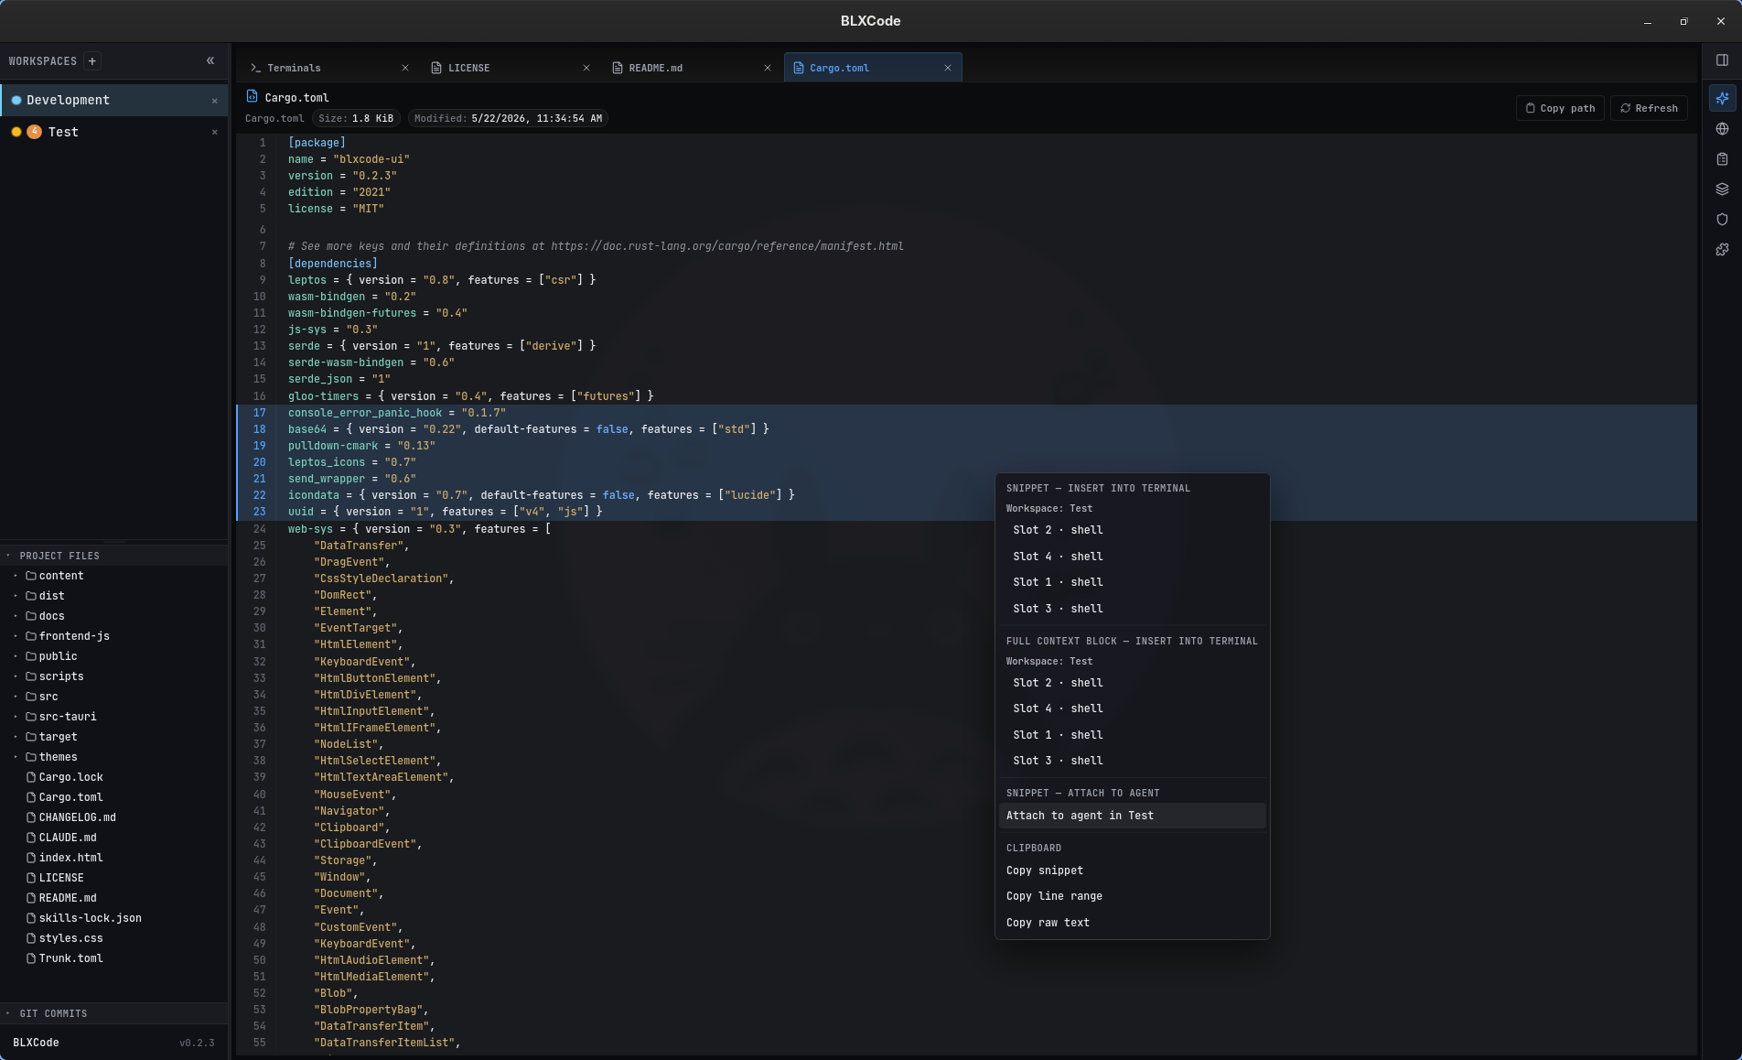Open the shield security panel
The image size is (1742, 1060).
[1722, 220]
